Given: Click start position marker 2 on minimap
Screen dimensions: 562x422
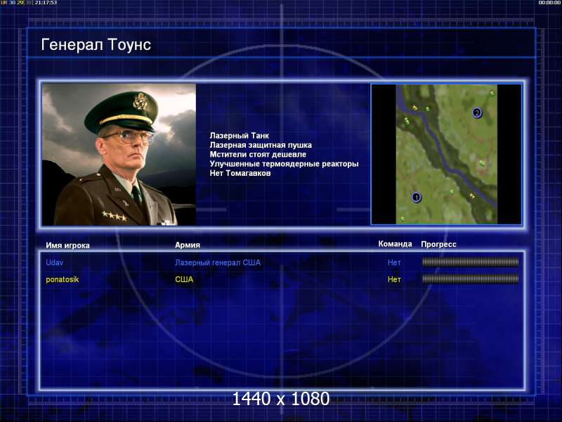Looking at the screenshot, I should click(477, 113).
